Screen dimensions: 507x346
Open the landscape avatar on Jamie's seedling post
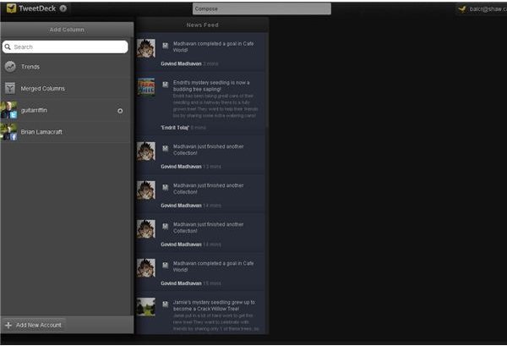click(146, 306)
